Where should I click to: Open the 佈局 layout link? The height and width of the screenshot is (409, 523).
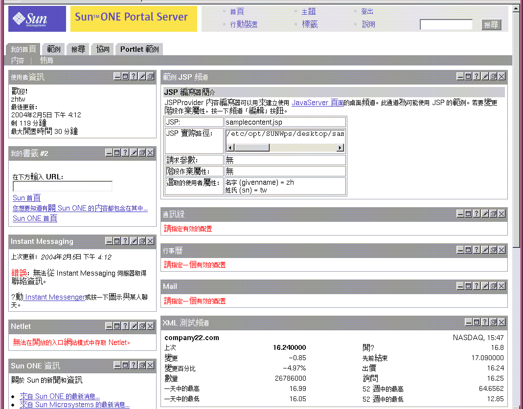tap(46, 61)
